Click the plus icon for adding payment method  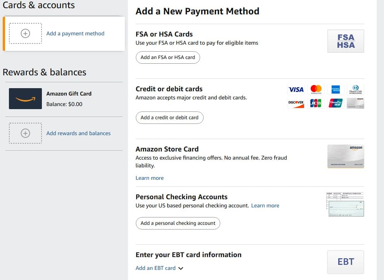(25, 34)
